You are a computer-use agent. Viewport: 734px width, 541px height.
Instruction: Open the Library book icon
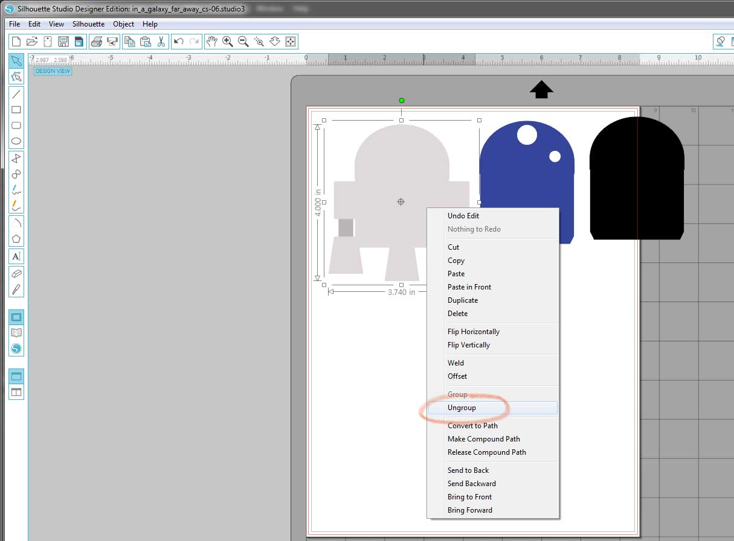pyautogui.click(x=16, y=333)
